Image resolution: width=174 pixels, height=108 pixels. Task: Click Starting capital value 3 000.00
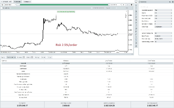[x=66, y=106]
